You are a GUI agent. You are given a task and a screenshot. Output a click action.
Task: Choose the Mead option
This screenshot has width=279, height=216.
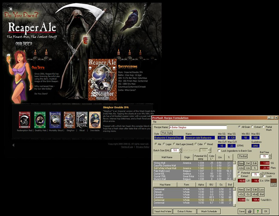pyautogui.click(x=205, y=144)
